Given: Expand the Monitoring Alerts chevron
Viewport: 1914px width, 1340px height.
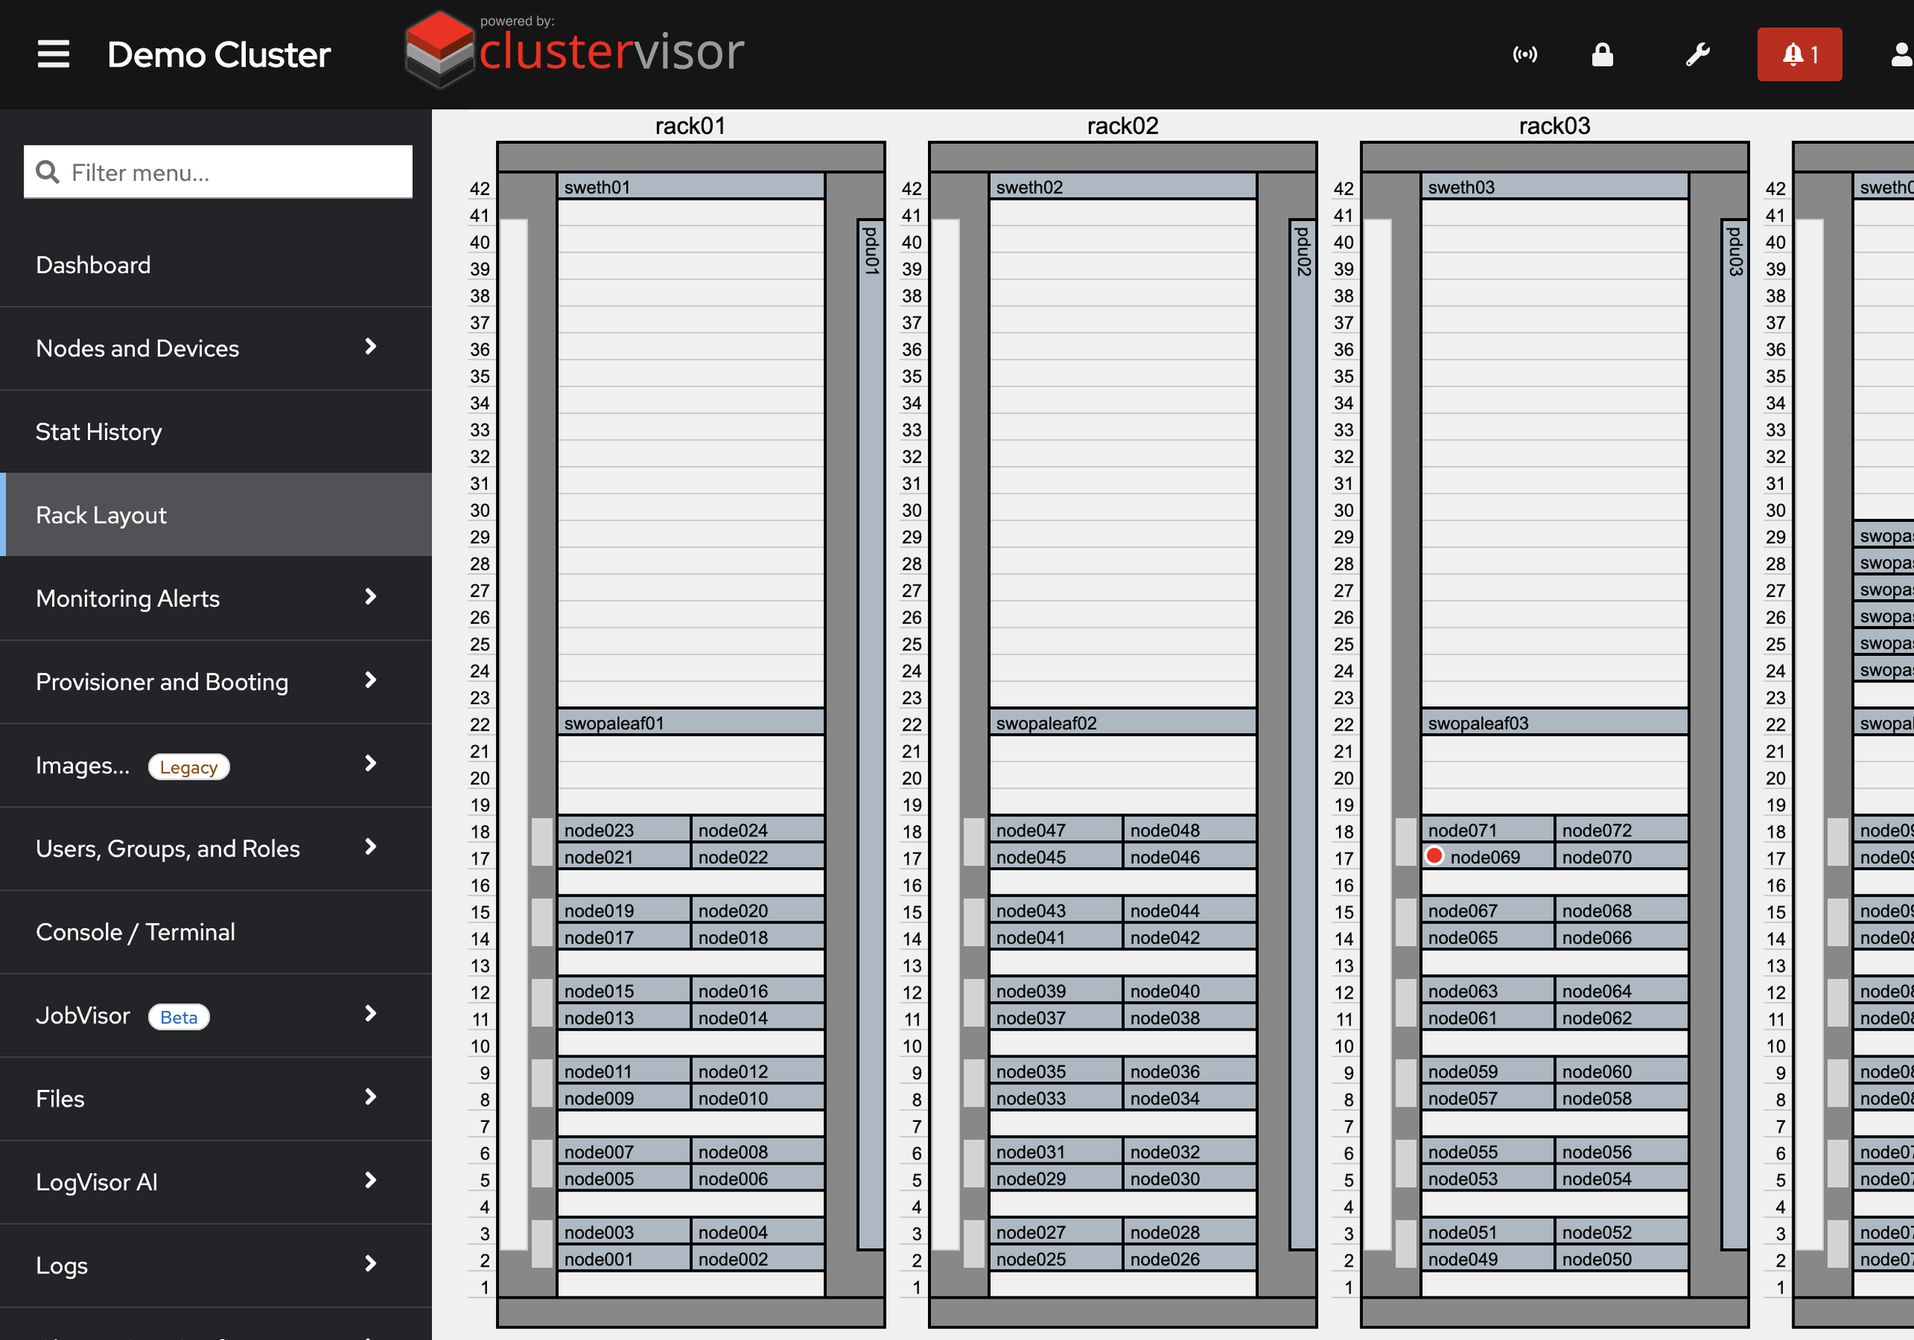Looking at the screenshot, I should [x=371, y=597].
